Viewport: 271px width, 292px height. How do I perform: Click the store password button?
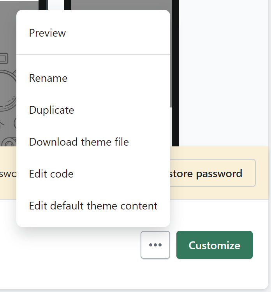point(212,173)
